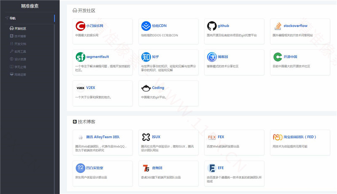The width and height of the screenshot is (337, 194).
Task: Click the text "奇虎360旗下前端开发团队出品"
Action: point(161,178)
